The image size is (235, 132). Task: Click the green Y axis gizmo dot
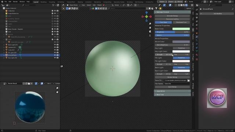[x=147, y=16]
